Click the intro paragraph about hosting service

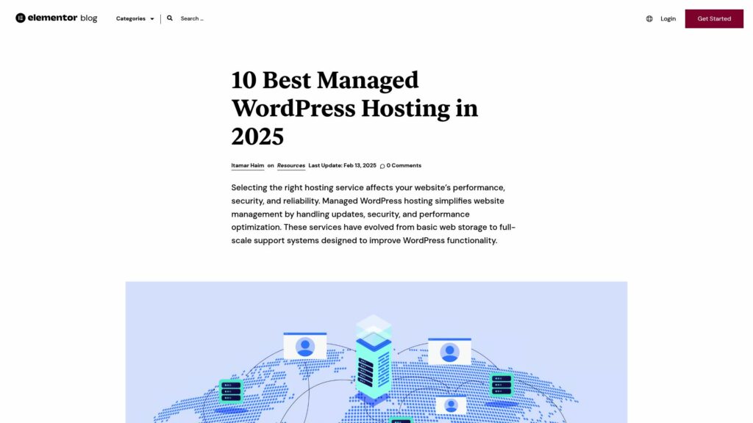[x=374, y=214]
